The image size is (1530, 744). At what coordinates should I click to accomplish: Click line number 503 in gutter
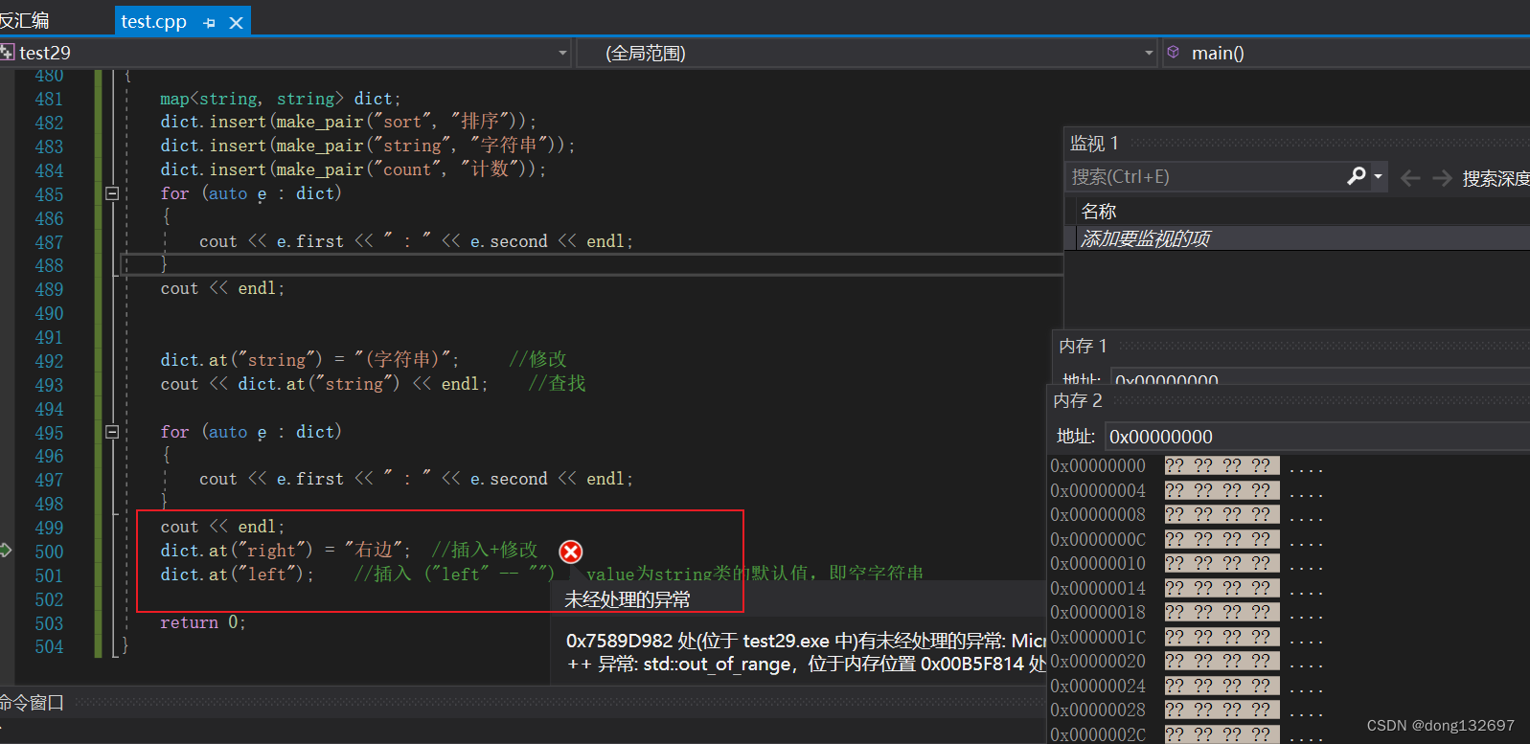[49, 623]
